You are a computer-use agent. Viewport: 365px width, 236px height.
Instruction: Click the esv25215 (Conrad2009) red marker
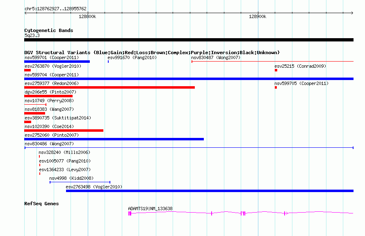276,70
